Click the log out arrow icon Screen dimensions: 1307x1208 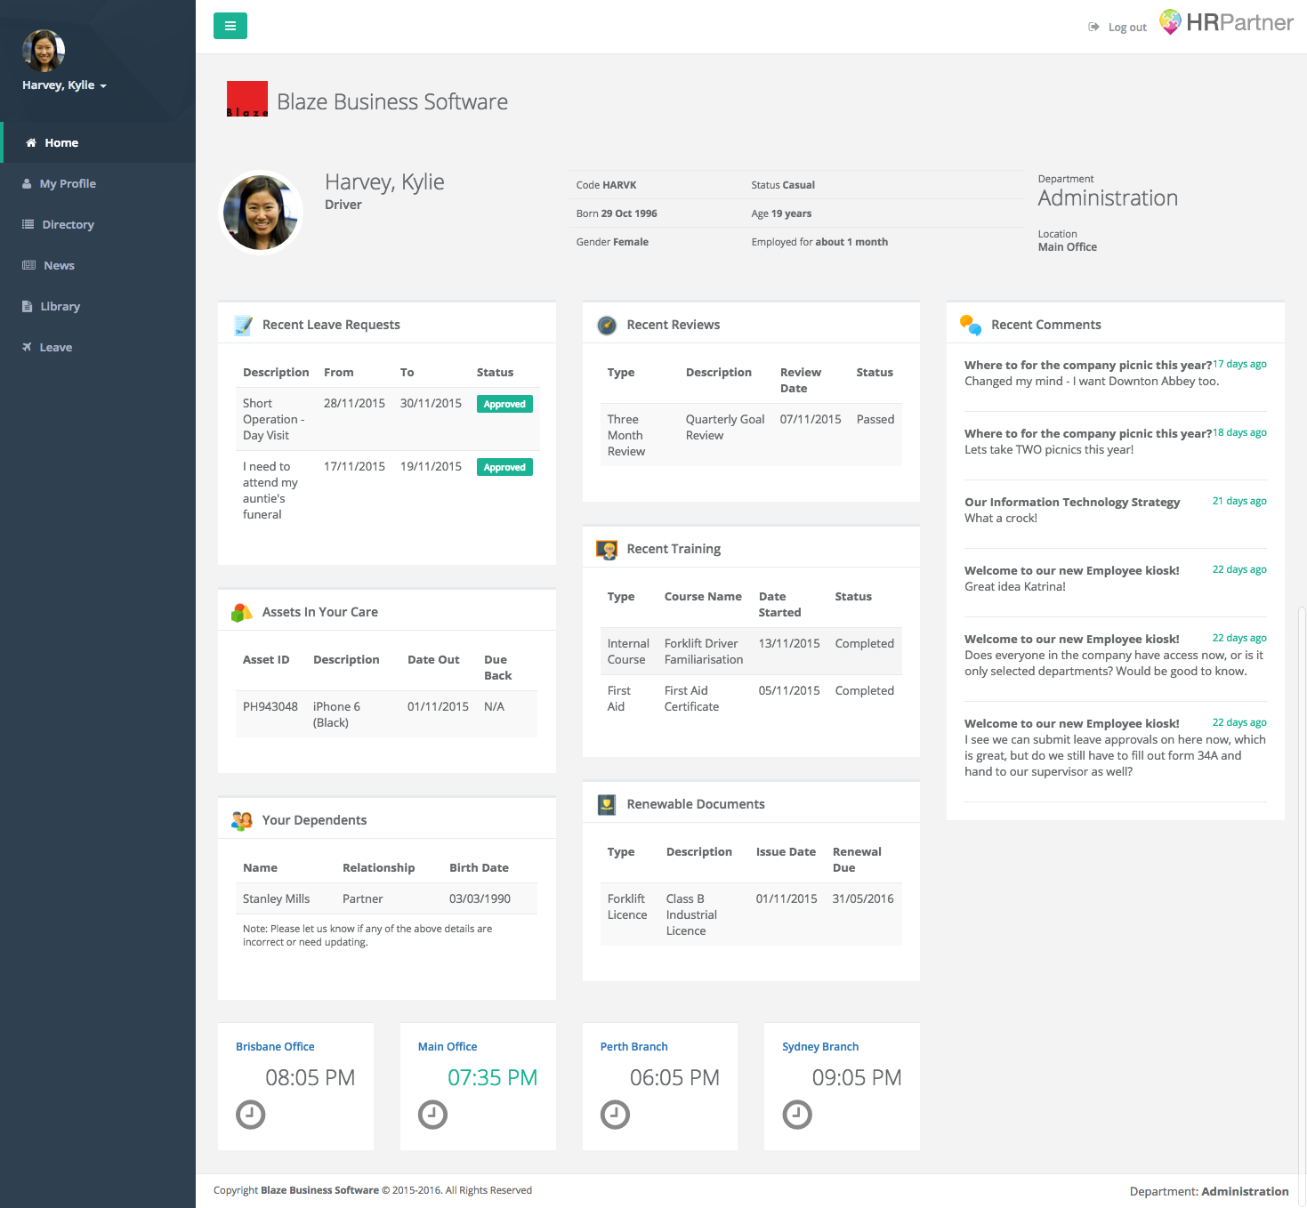[x=1094, y=27]
